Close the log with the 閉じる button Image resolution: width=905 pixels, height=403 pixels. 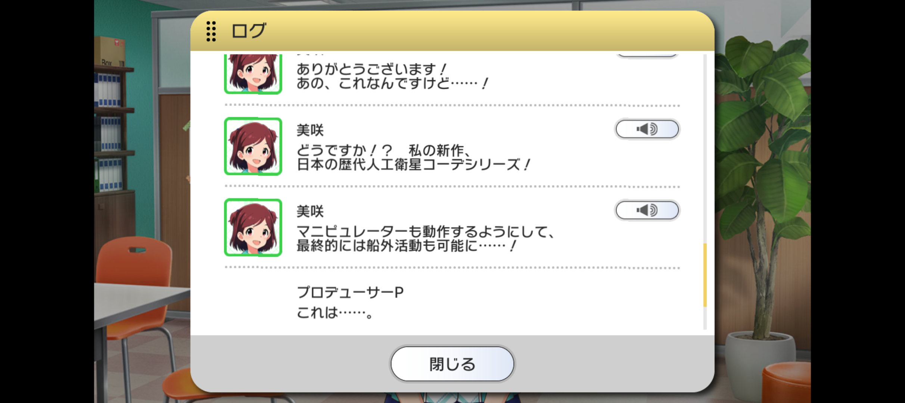pos(452,364)
